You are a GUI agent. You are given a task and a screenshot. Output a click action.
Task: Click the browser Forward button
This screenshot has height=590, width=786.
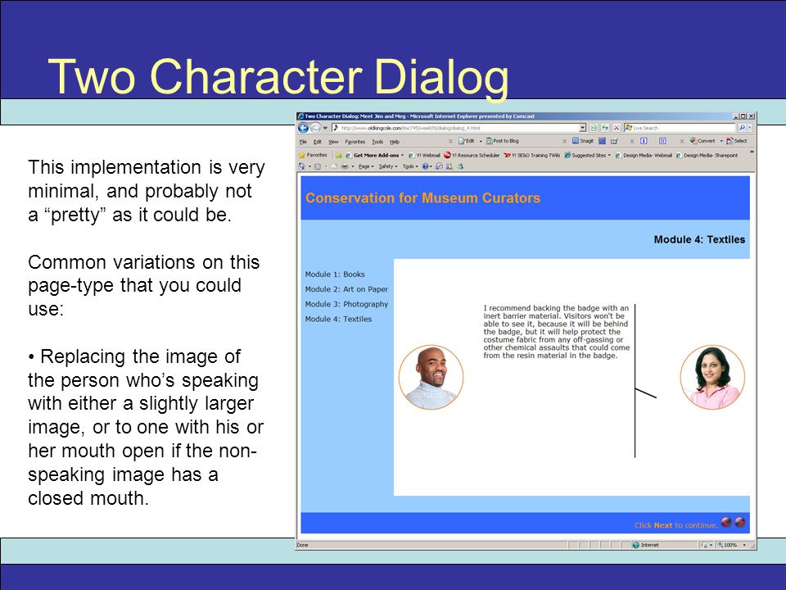pos(315,128)
